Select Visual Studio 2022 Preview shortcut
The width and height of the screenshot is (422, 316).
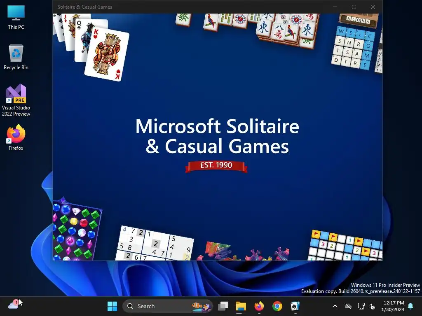point(16,100)
